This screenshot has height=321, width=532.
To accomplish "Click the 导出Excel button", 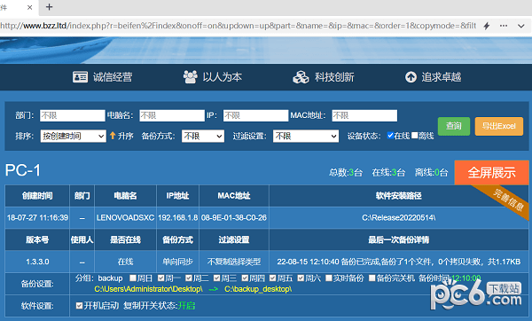I will [498, 126].
